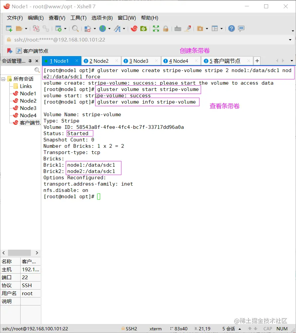Click the red Xshell swirl toolbar icon
The width and height of the screenshot is (296, 333).
click(x=134, y=29)
